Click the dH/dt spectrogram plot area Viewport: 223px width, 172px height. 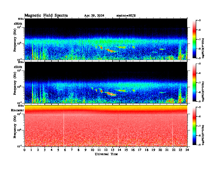coord(106,39)
